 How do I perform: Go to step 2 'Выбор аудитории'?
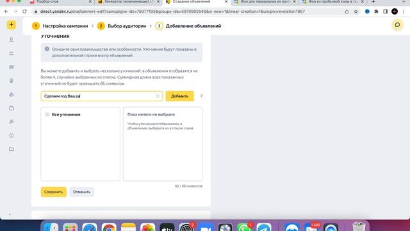[122, 26]
